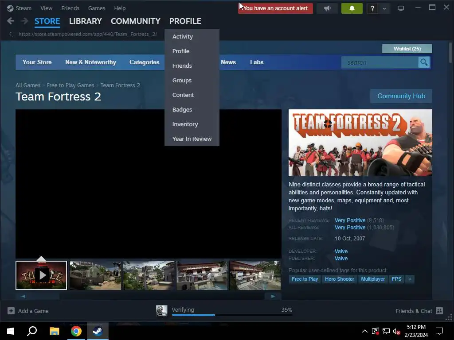This screenshot has height=340, width=454.
Task: Click the Free to Play tag
Action: (305, 279)
